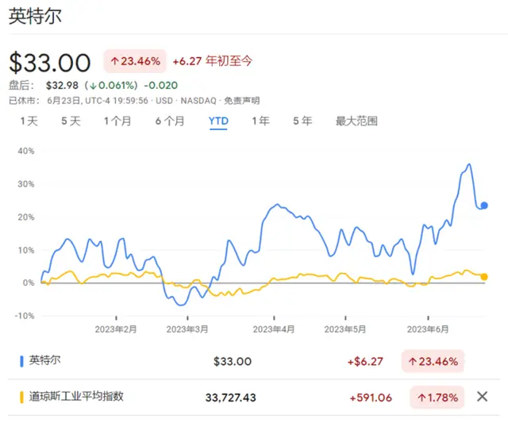The height and width of the screenshot is (423, 508).
Task: Click the 20% y-axis label
Action: [26, 217]
